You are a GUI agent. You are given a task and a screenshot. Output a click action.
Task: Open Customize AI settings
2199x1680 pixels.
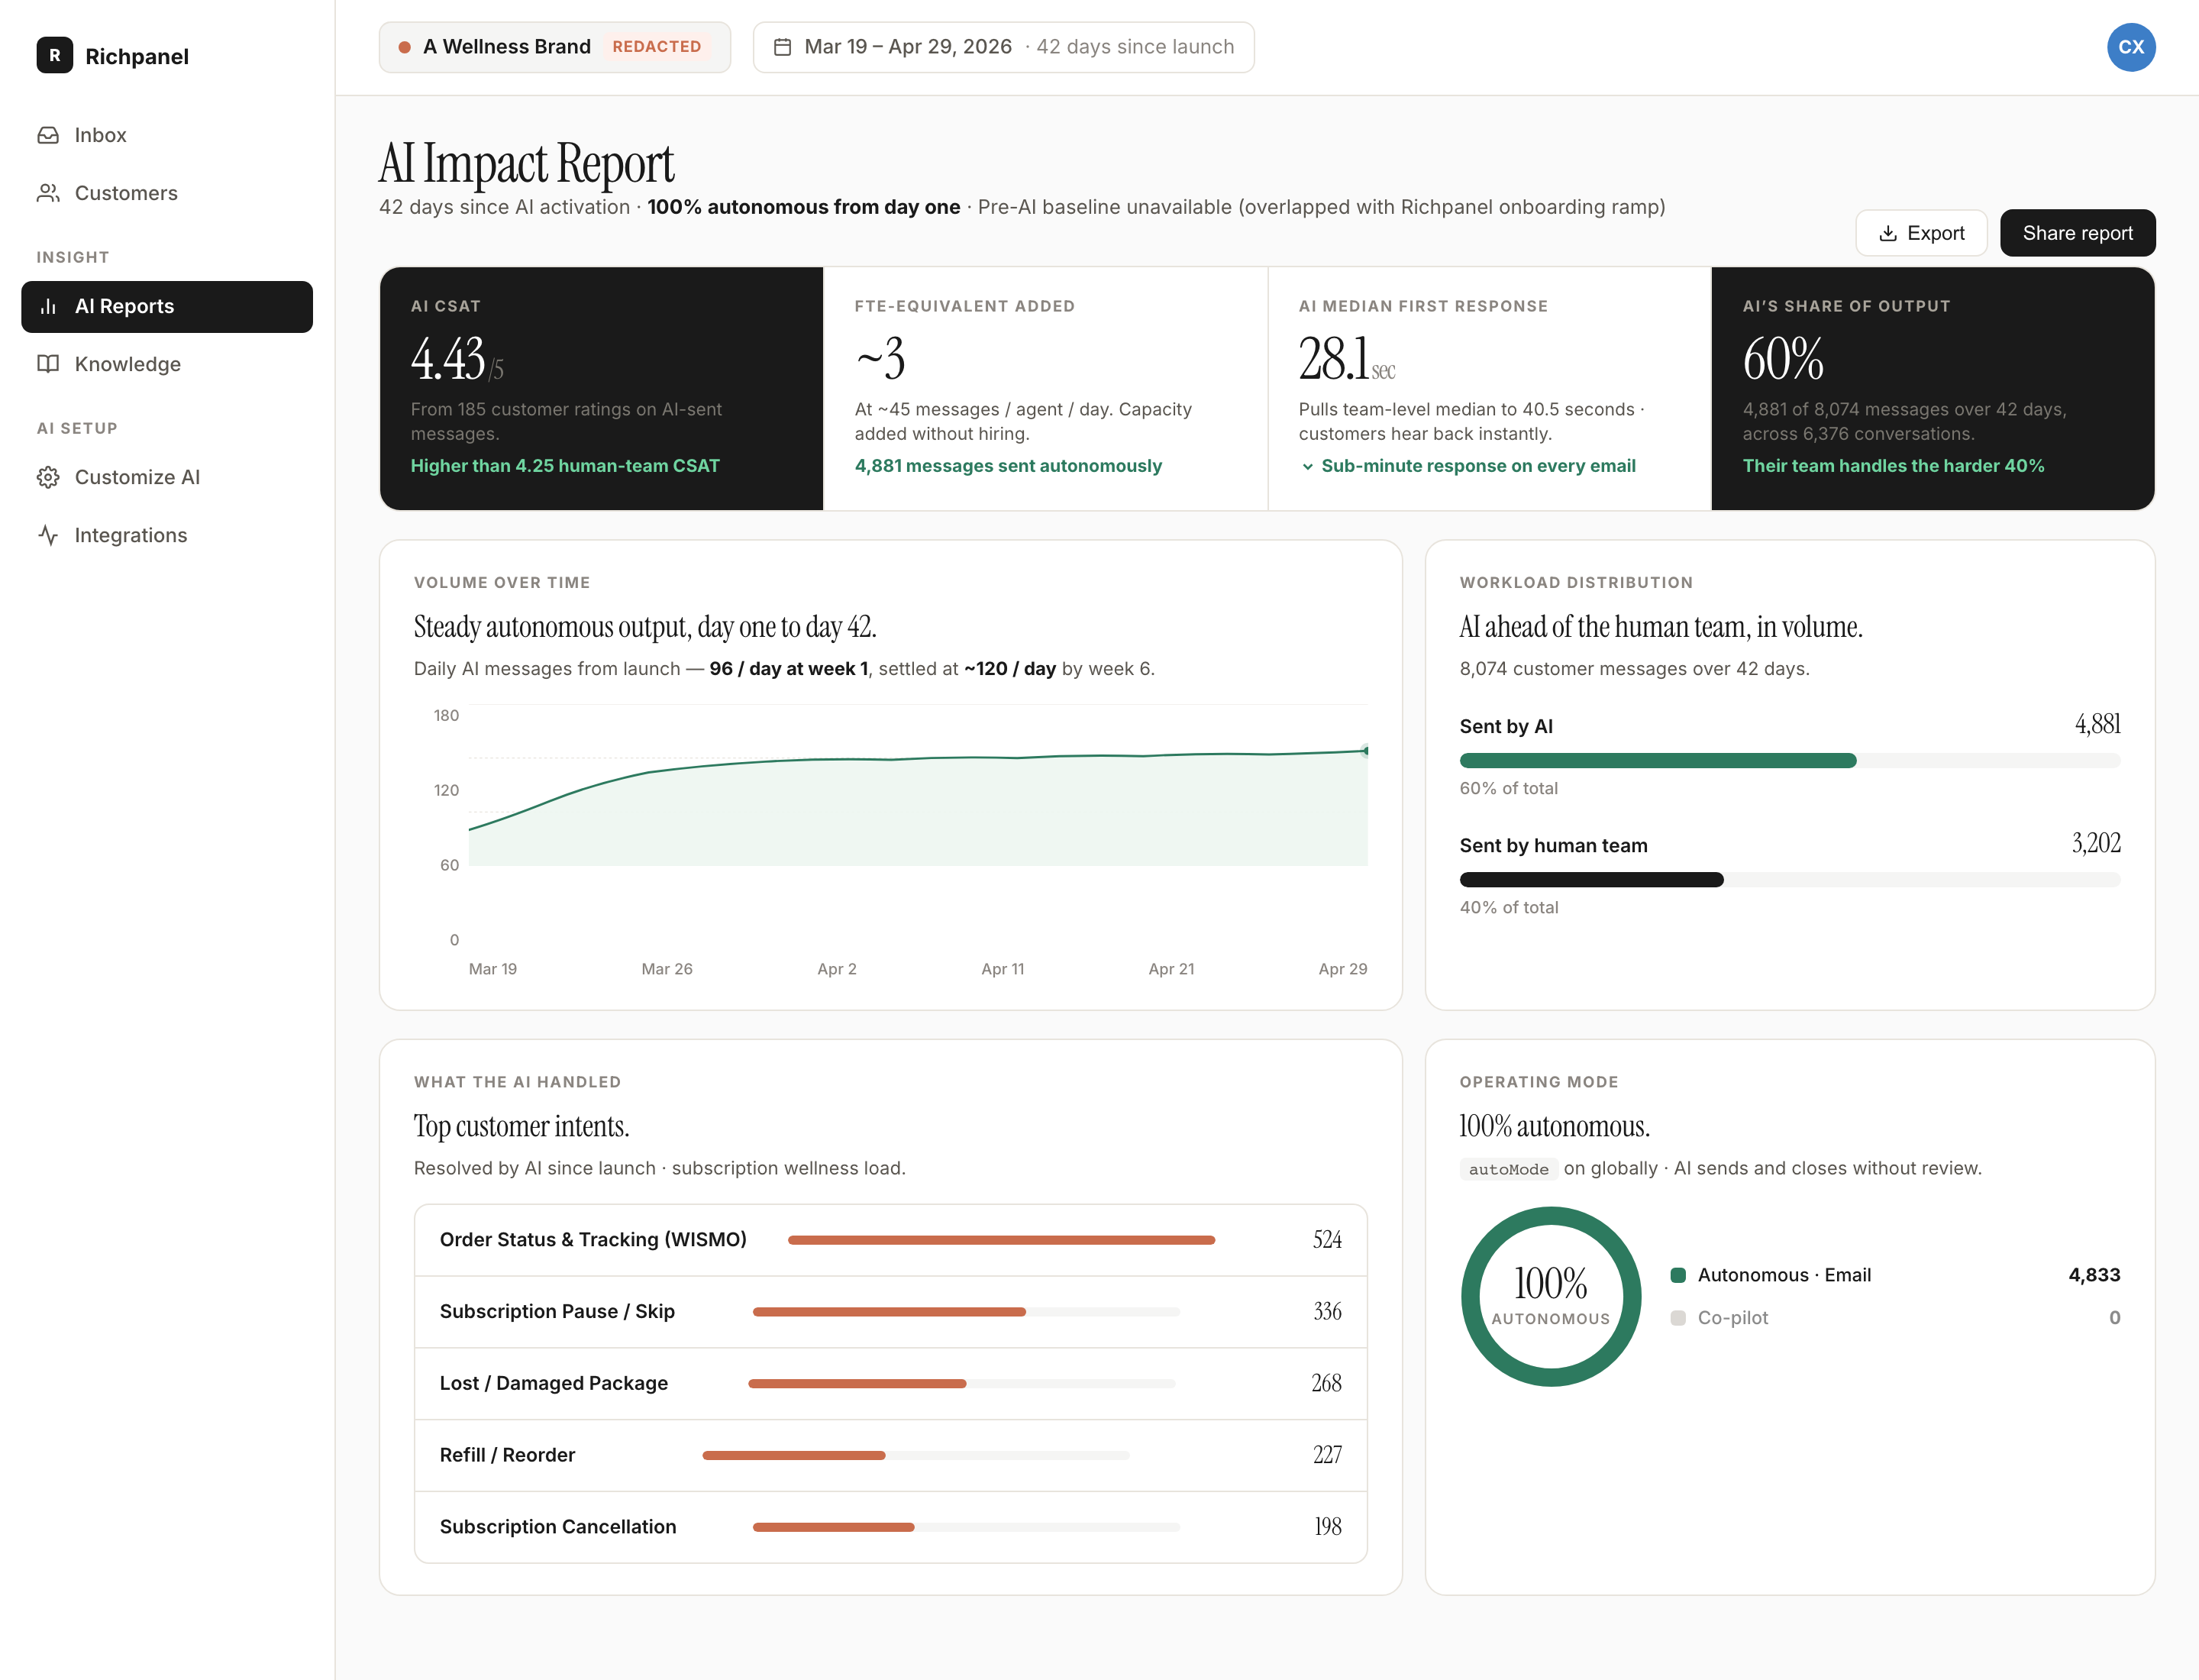(167, 477)
